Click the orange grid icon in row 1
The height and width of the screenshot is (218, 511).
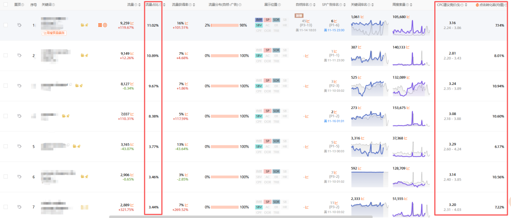click(x=100, y=25)
